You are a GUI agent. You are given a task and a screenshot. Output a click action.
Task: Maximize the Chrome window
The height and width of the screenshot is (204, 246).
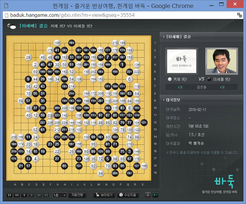(221, 4)
